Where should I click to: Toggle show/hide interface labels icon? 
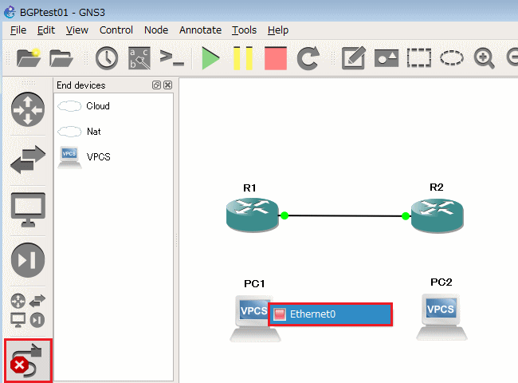click(139, 58)
